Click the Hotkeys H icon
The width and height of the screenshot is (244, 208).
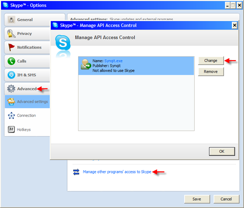click(x=11, y=129)
